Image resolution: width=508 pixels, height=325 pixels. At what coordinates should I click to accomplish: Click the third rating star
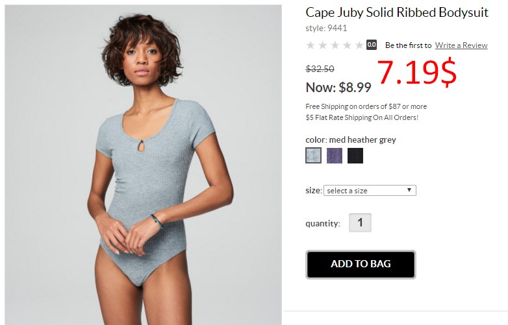point(335,45)
